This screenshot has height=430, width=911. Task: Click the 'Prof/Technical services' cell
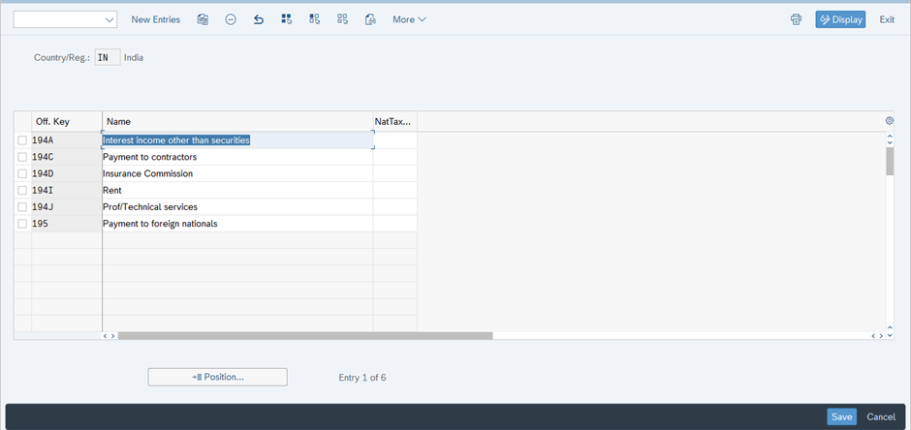coord(237,207)
